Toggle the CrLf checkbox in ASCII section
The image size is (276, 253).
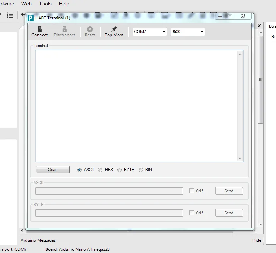click(x=192, y=191)
